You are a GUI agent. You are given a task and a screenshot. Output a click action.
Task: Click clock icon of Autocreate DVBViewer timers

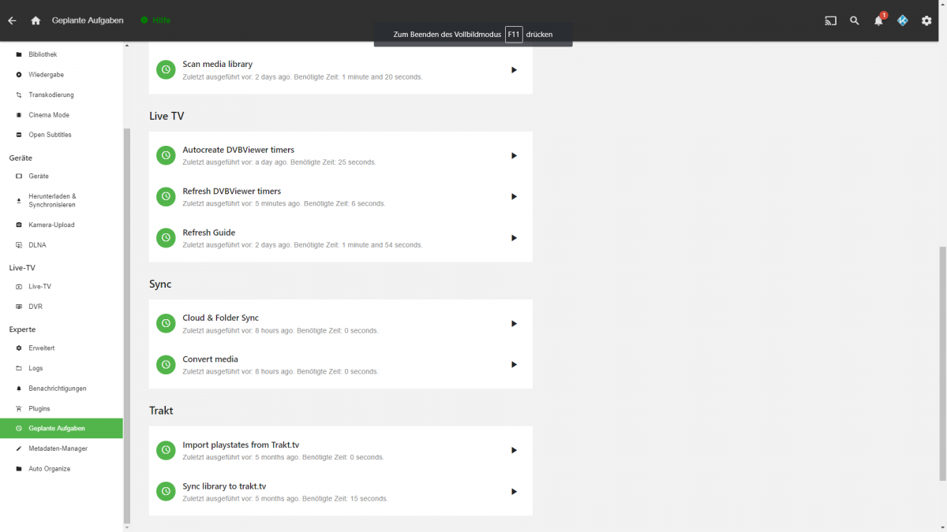tap(166, 155)
